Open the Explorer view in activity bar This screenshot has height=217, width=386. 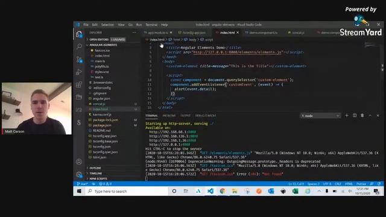coord(79,34)
